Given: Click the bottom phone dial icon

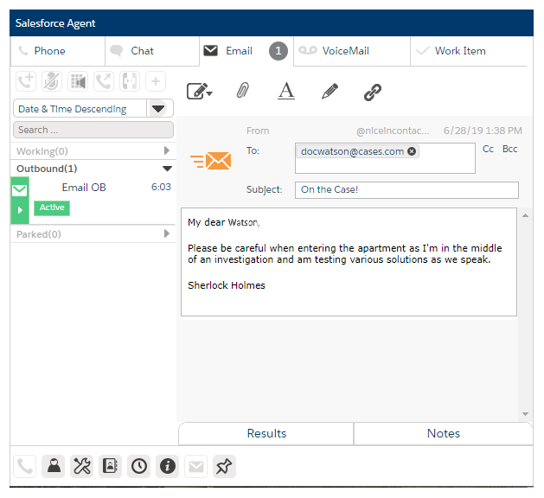Looking at the screenshot, I should tap(24, 466).
